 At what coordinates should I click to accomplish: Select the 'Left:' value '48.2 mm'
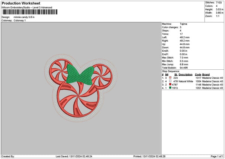point(184,37)
